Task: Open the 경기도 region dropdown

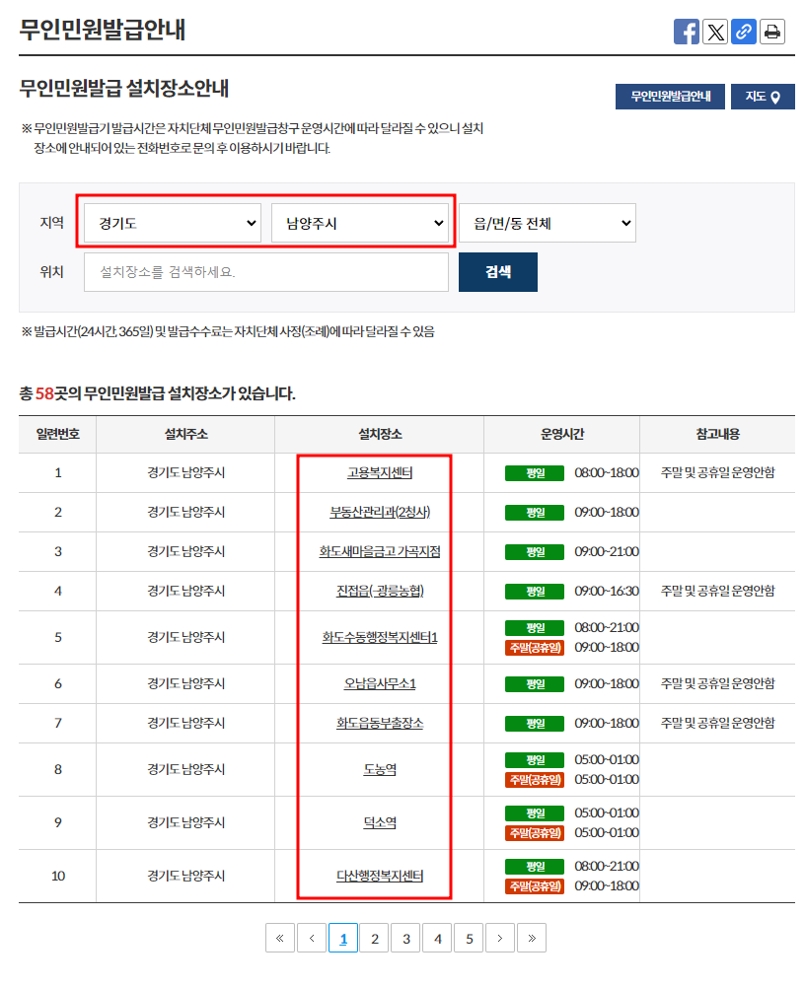Action: coord(171,223)
